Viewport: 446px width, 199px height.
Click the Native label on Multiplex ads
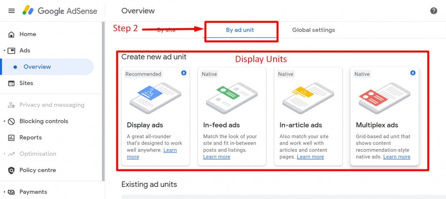(362, 74)
